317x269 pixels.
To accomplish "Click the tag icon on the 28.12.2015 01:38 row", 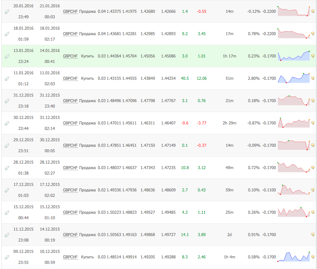I will coord(7,168).
